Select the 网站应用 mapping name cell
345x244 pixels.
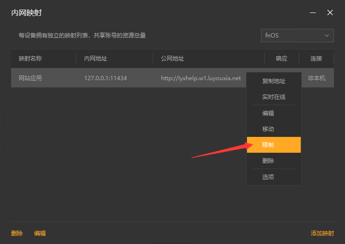[x=30, y=78]
